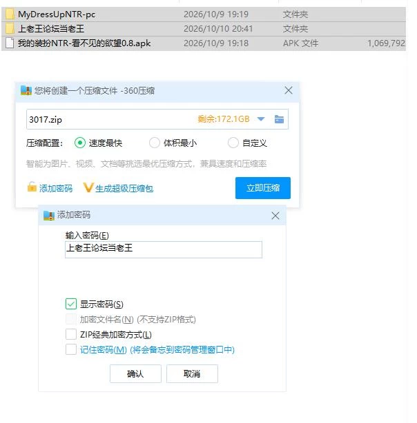The width and height of the screenshot is (417, 423).
Task: Click the date 2026/10/9 19:18
Action: click(216, 43)
